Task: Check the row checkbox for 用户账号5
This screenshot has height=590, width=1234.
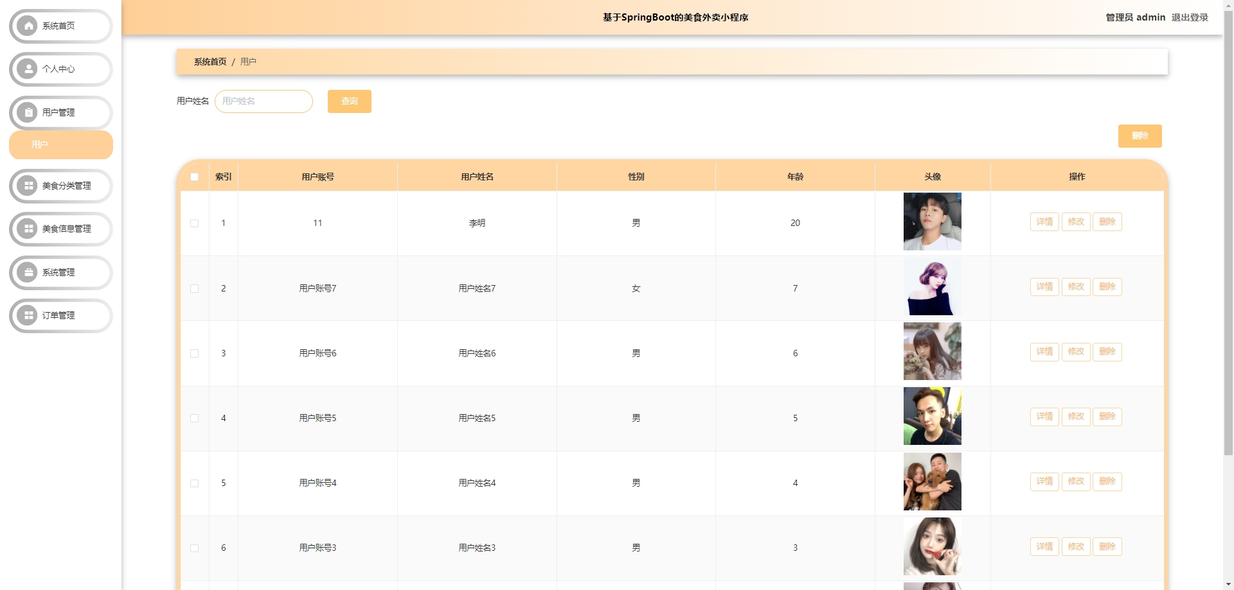Action: 195,419
